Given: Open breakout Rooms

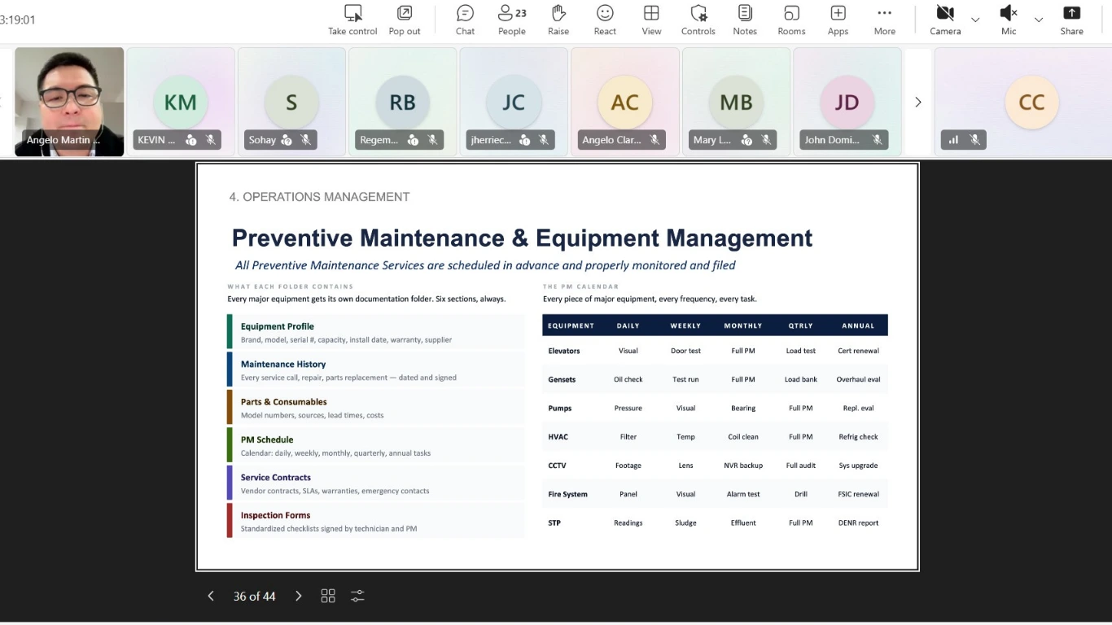Looking at the screenshot, I should point(791,20).
